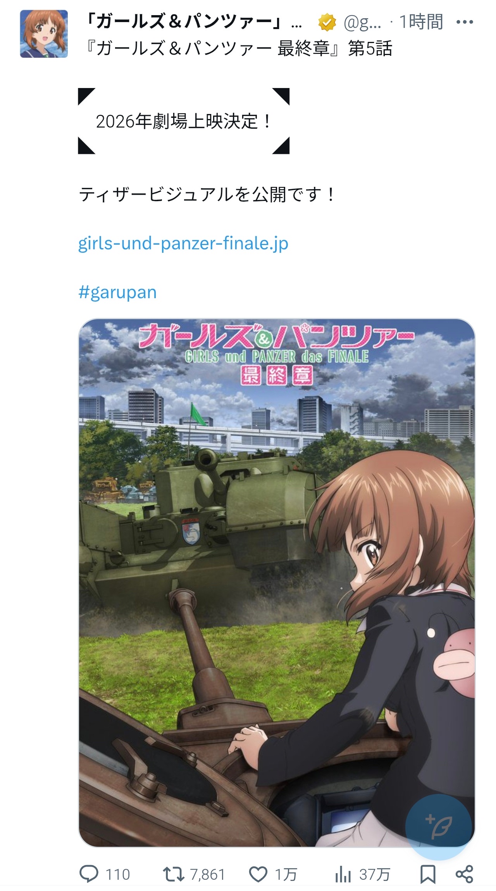
Task: Like the post with heart icon
Action: [258, 874]
